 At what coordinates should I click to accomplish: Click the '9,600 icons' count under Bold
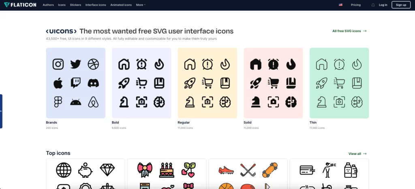[x=119, y=128]
